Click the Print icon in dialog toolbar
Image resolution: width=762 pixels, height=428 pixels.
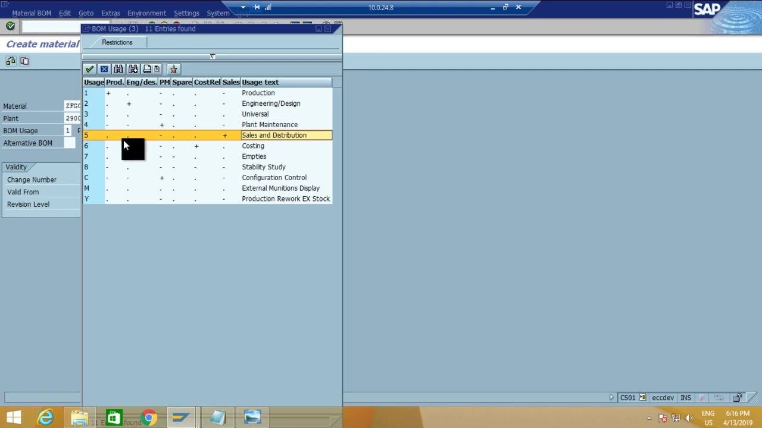(x=147, y=69)
